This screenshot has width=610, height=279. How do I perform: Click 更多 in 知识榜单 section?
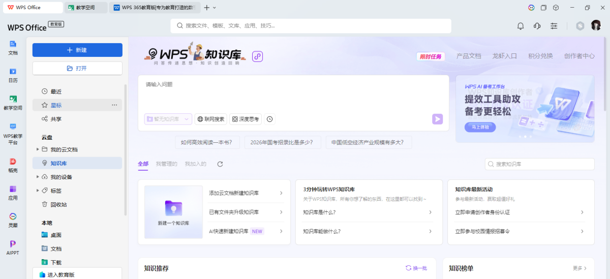click(x=579, y=268)
